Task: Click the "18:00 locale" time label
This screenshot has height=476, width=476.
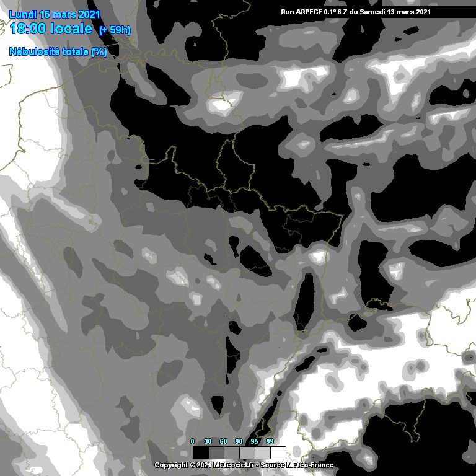Action: [52, 29]
